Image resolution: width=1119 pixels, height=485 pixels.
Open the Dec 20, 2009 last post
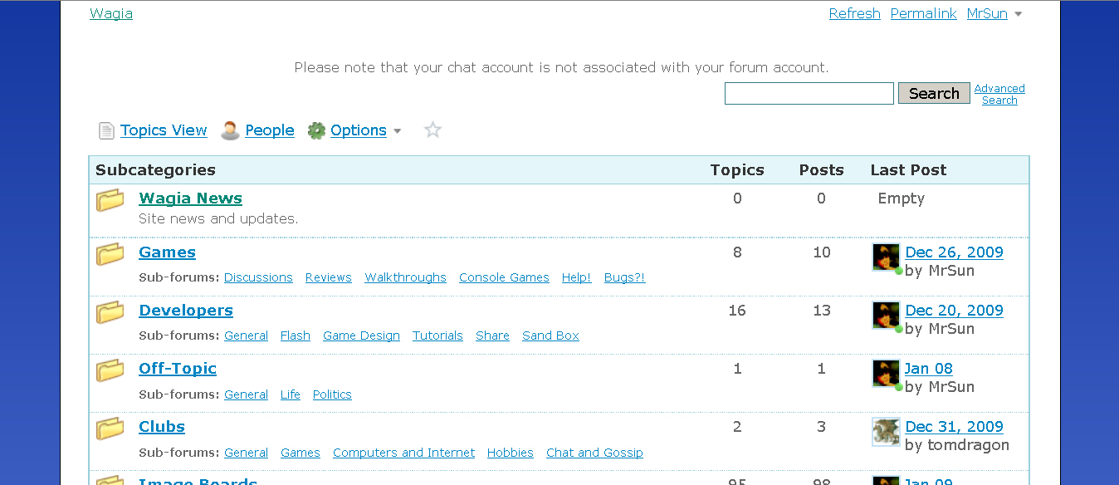tap(954, 311)
